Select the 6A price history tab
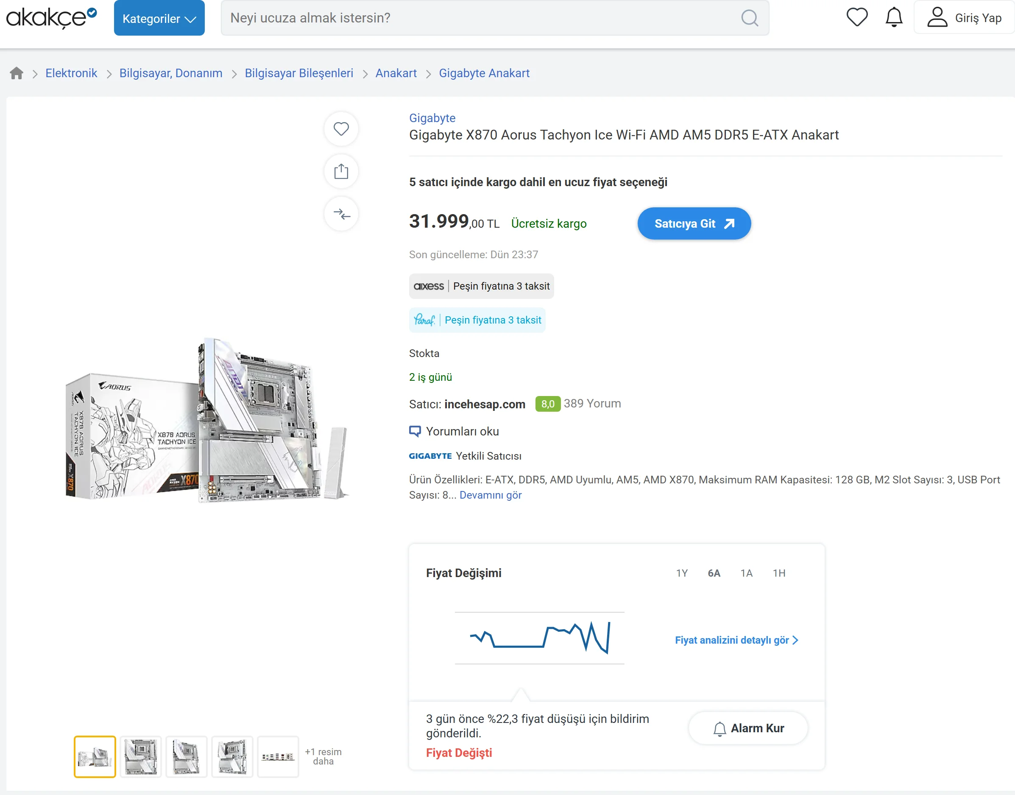The height and width of the screenshot is (795, 1015). point(714,573)
